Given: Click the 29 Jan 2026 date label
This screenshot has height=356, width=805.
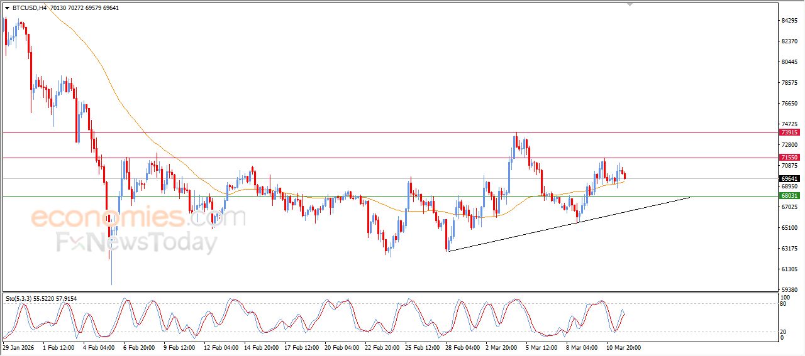Looking at the screenshot, I should pyautogui.click(x=18, y=347).
